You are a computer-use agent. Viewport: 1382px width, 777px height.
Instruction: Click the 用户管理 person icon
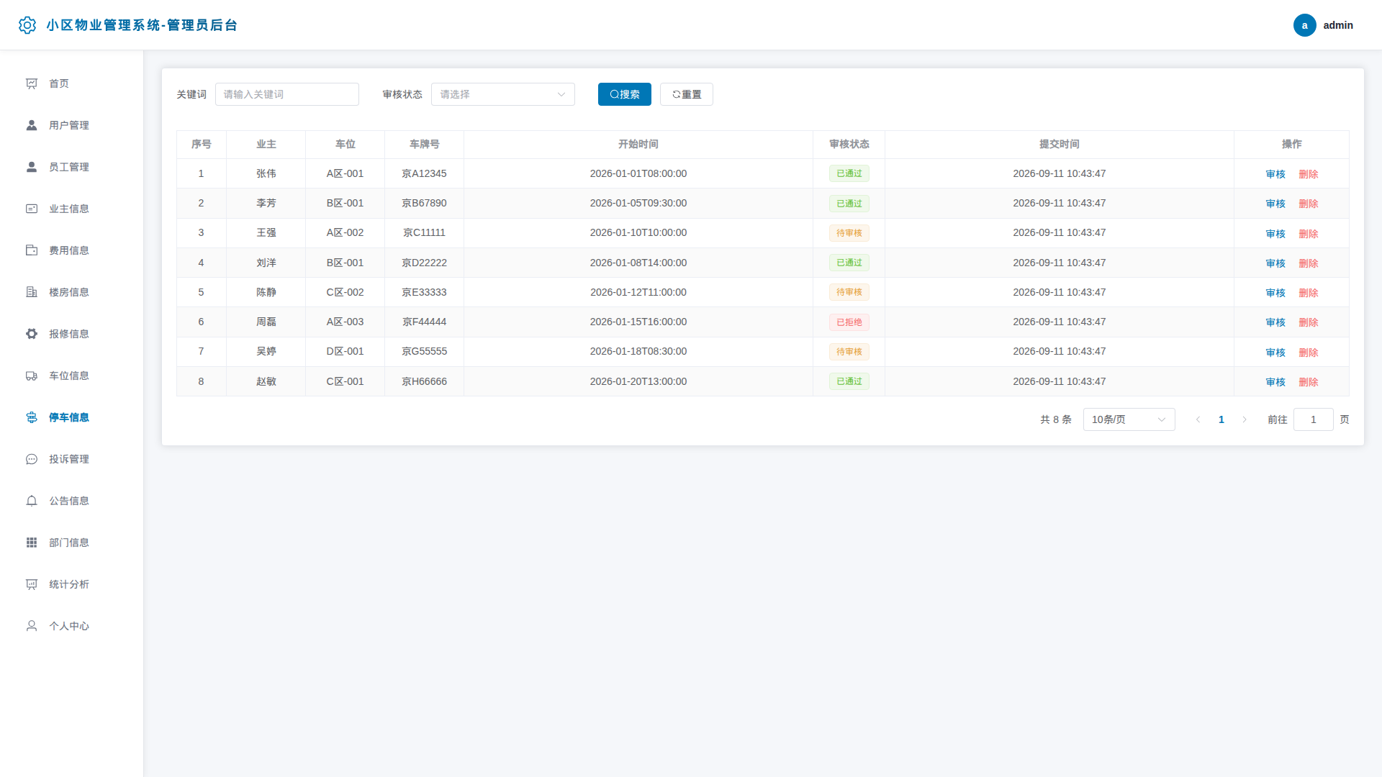(32, 125)
